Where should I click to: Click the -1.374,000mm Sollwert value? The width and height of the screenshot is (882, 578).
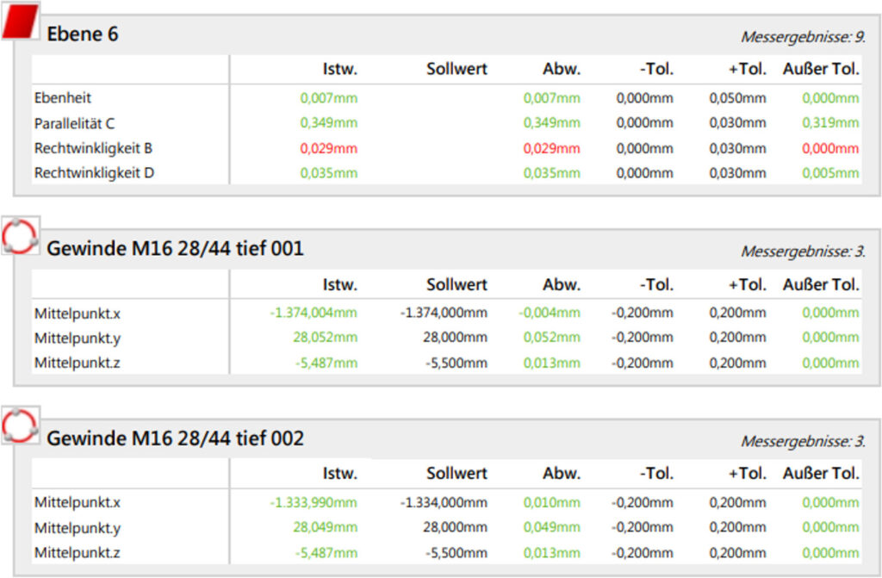tap(444, 313)
